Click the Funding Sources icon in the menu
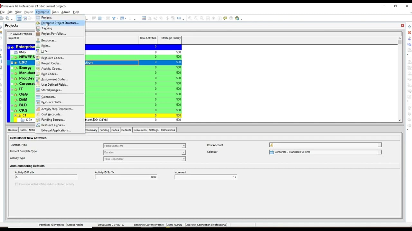 38,120
